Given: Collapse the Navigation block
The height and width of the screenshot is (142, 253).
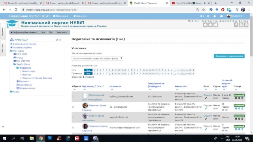Looking at the screenshot, I should pos(57,39).
